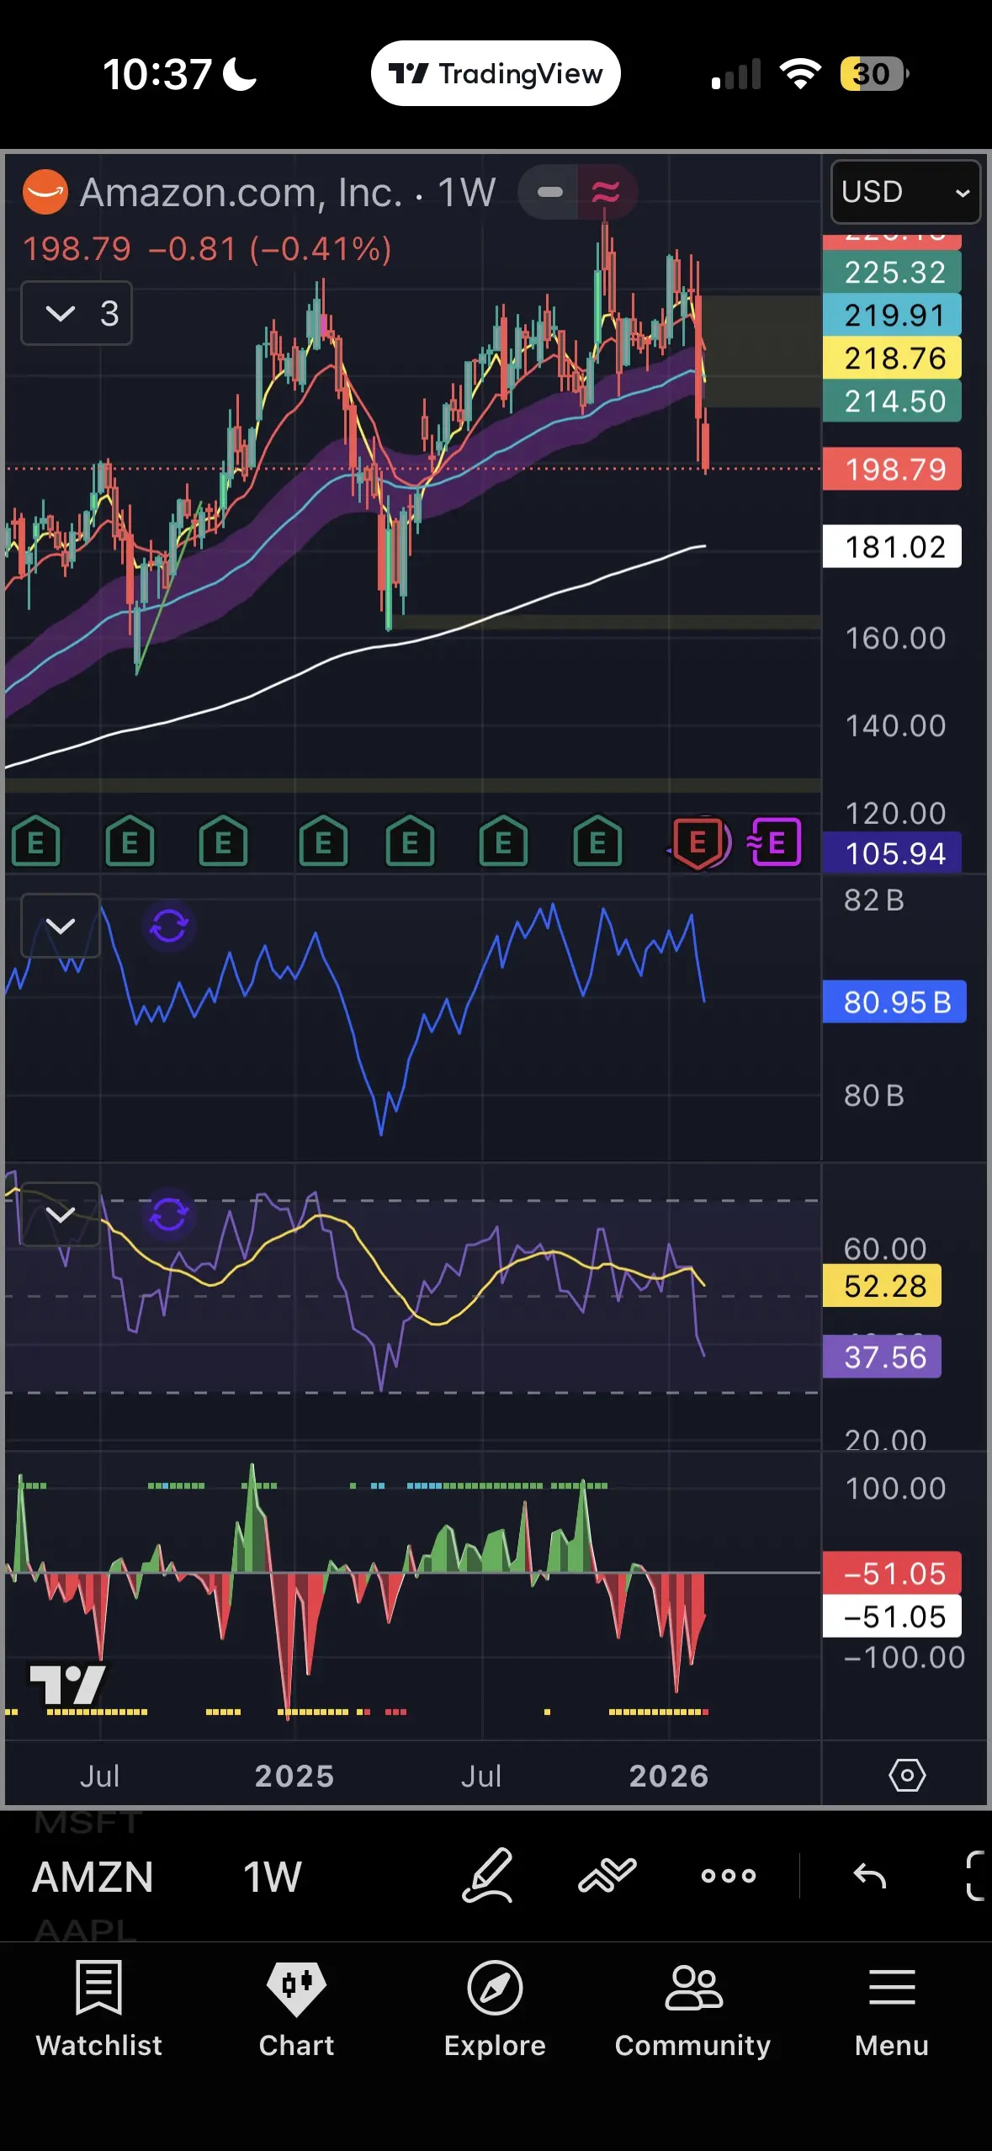The height and width of the screenshot is (2151, 992).
Task: Open the USD currency dropdown
Action: pyautogui.click(x=905, y=192)
